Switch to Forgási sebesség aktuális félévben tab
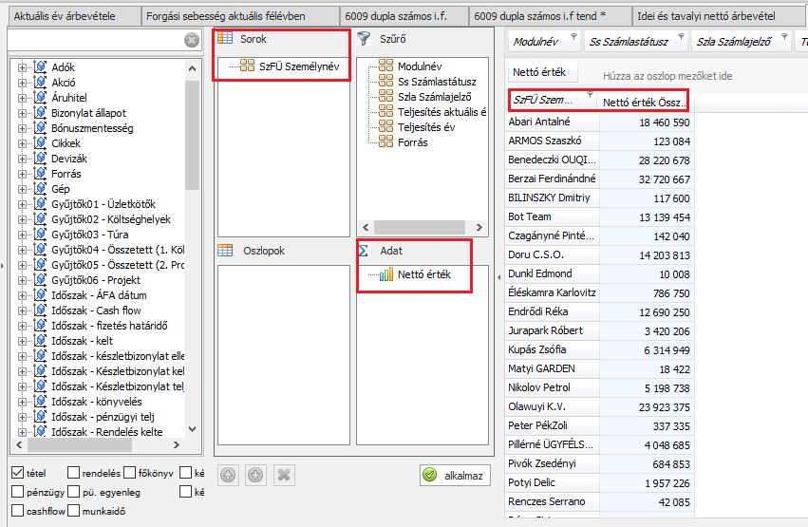Image resolution: width=808 pixels, height=527 pixels. pos(238,17)
